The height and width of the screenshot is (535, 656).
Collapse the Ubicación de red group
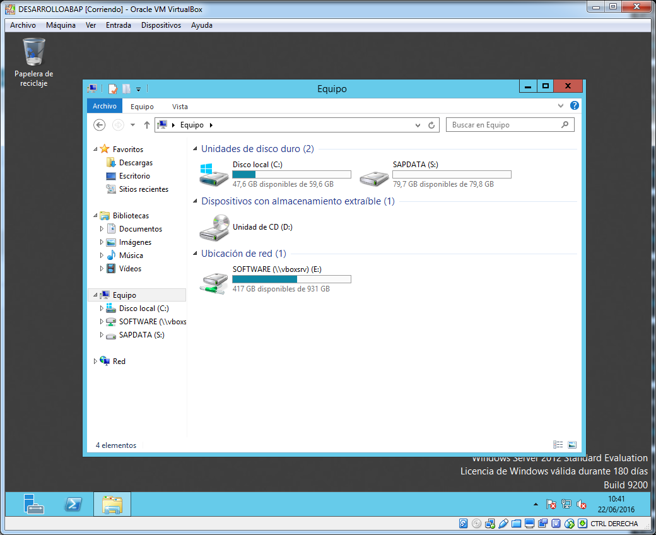click(195, 254)
